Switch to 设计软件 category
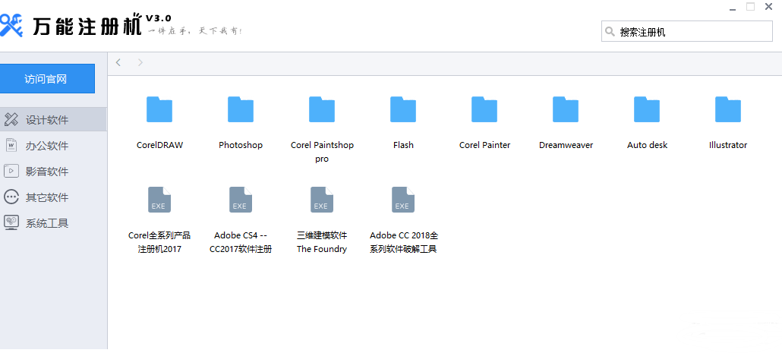Screen dimensions: 782x353 coord(53,120)
